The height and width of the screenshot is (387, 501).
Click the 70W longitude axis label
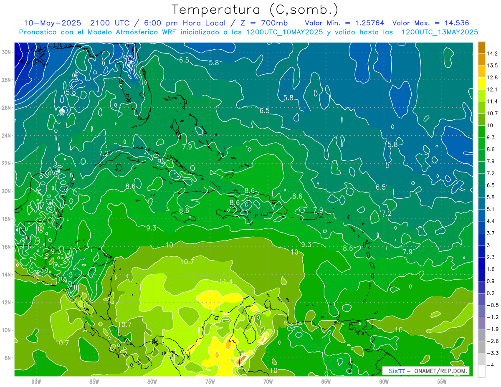tap(268, 382)
